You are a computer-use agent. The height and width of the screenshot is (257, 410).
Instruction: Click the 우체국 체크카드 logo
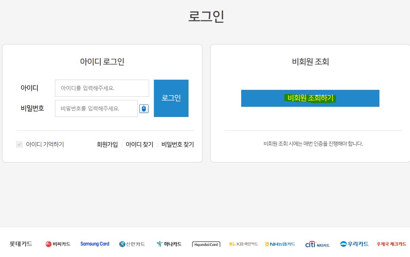click(x=391, y=244)
